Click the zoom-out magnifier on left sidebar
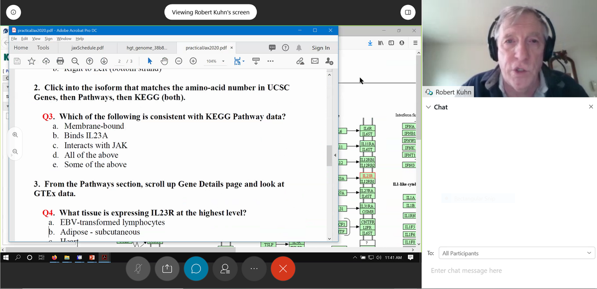 (x=15, y=152)
